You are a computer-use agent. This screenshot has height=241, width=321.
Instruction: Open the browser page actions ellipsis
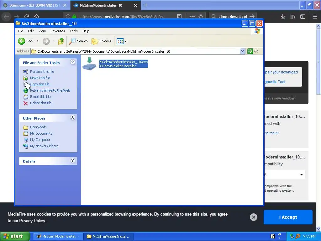[192, 17]
